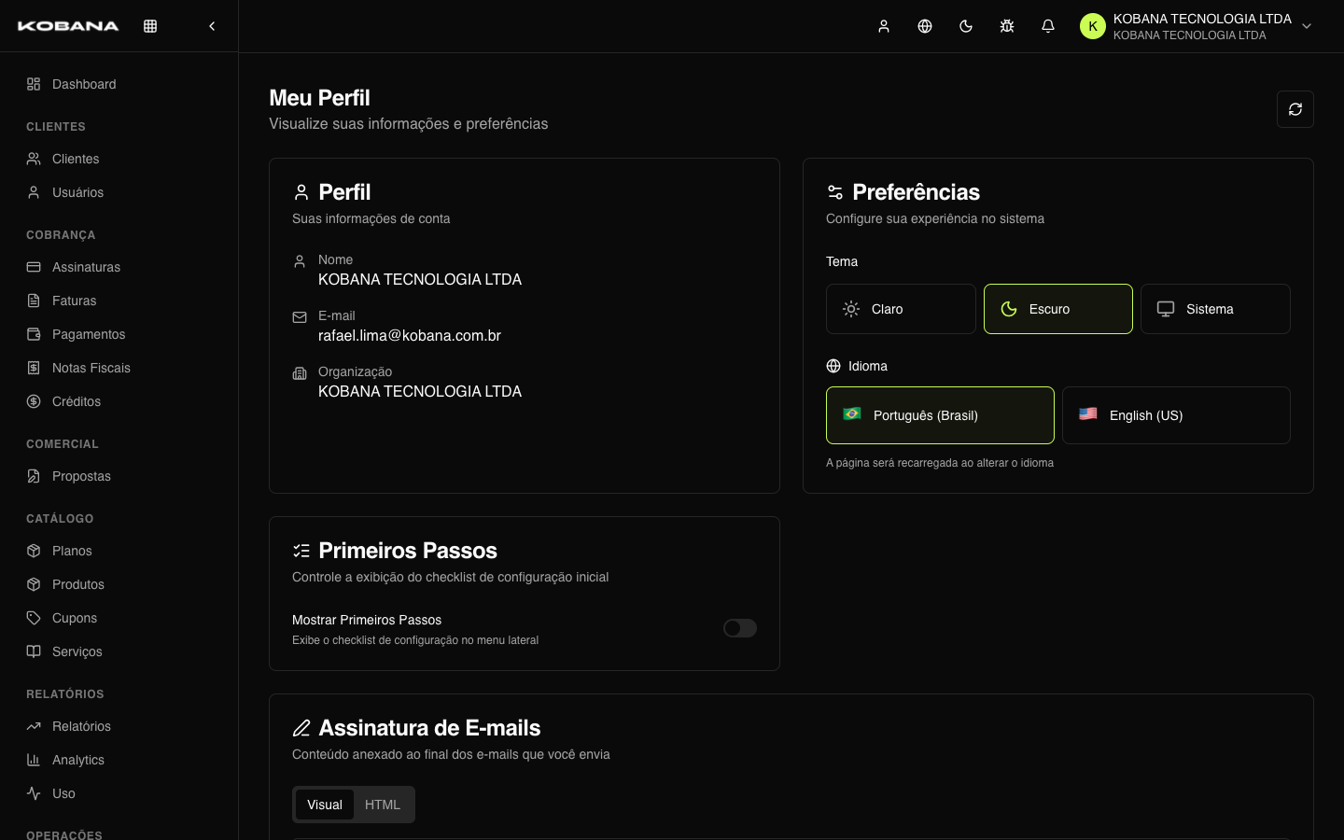Open the apps grid icon
The image size is (1344, 840).
(x=150, y=26)
